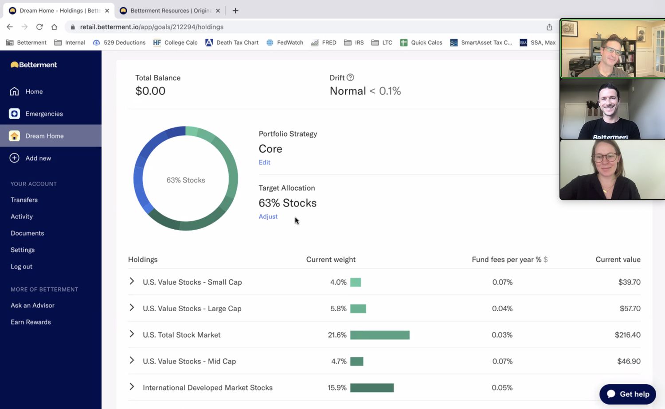Choose Add new in sidebar

click(x=38, y=158)
